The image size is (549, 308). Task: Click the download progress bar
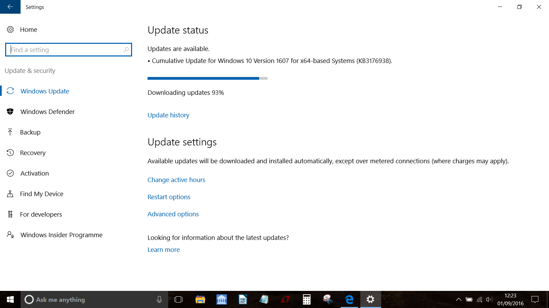208,78
